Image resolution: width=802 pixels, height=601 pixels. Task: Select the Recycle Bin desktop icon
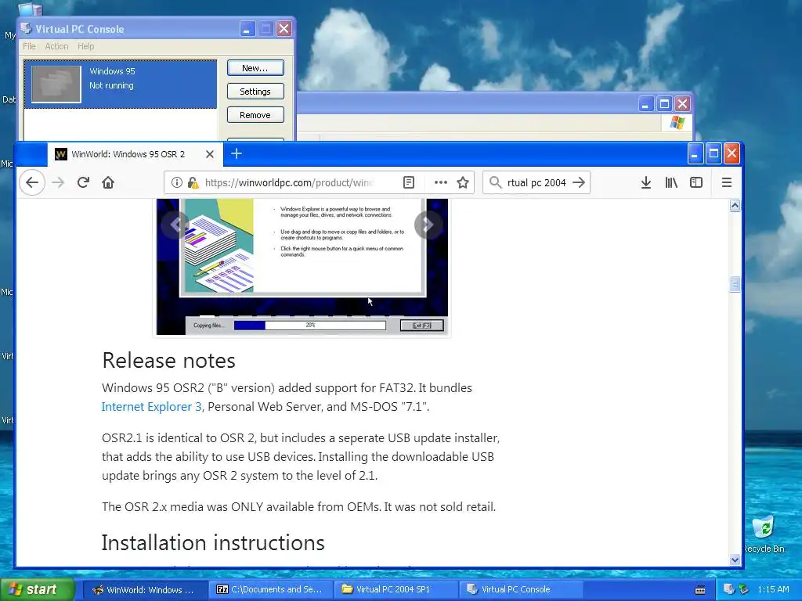pyautogui.click(x=764, y=534)
